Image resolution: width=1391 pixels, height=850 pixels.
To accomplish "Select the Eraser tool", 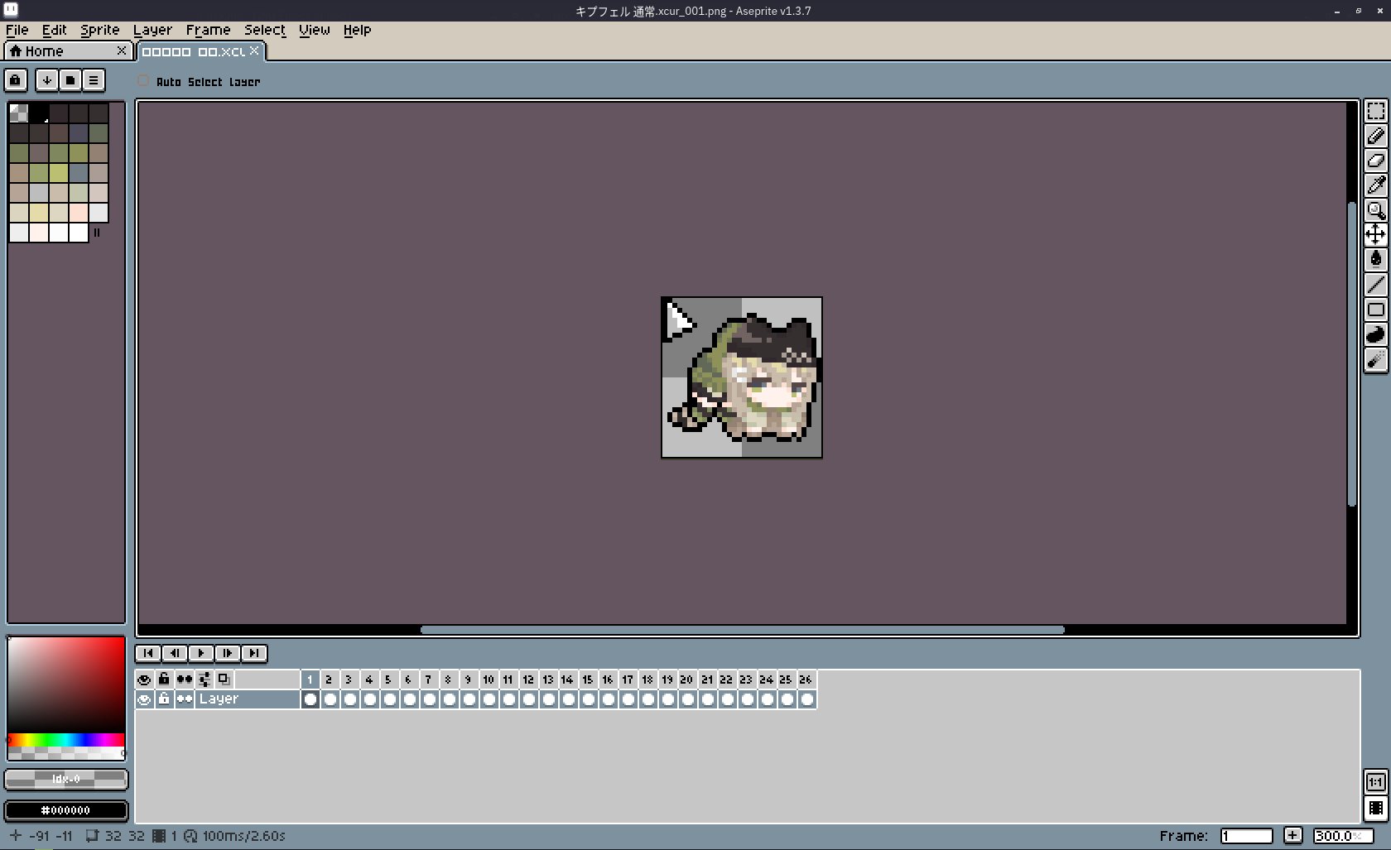I will click(x=1375, y=161).
